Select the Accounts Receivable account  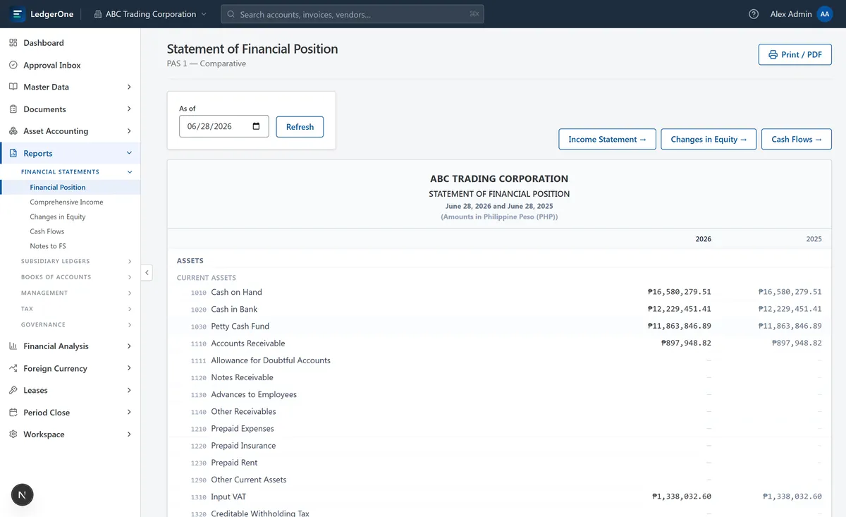pos(499,343)
